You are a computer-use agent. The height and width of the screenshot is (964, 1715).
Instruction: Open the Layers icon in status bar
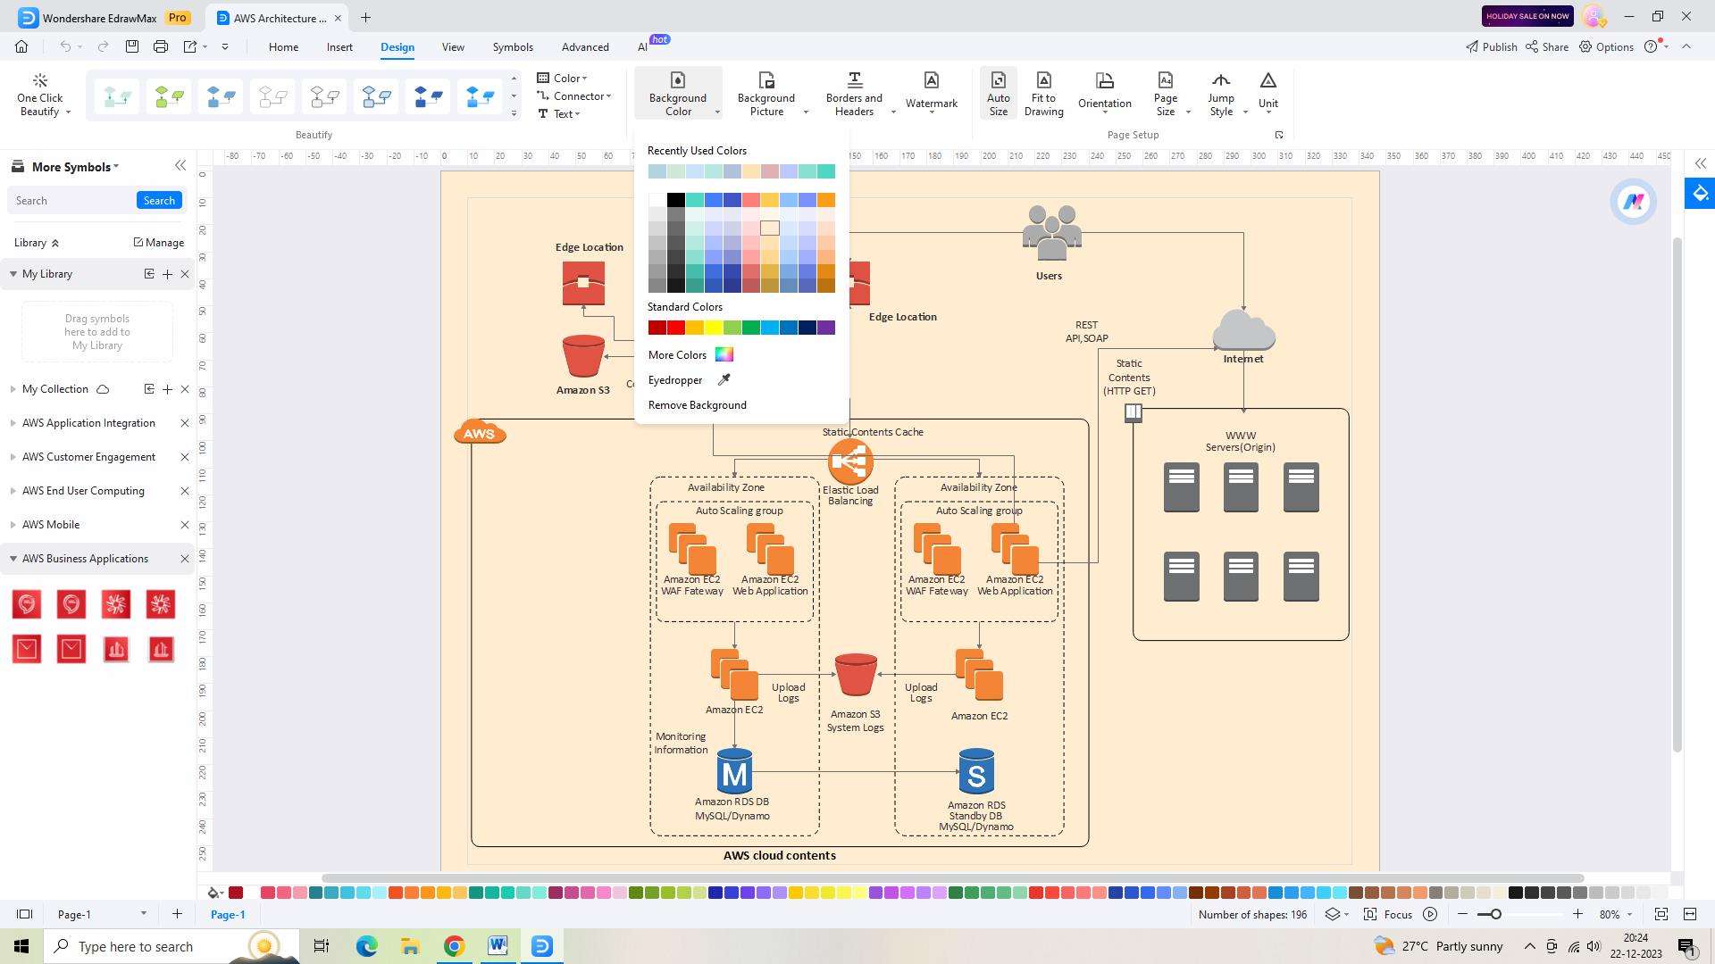point(1333,914)
